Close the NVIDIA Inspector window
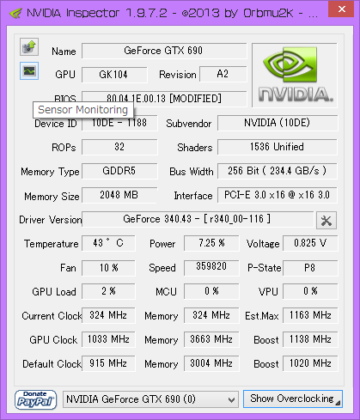This screenshot has height=420, width=360. 342,9
